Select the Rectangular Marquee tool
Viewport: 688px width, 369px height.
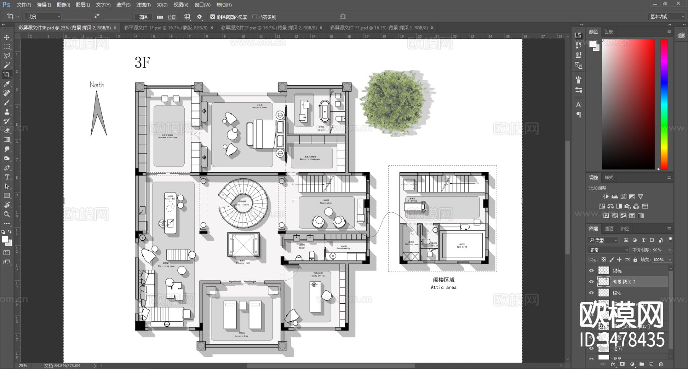(7, 47)
